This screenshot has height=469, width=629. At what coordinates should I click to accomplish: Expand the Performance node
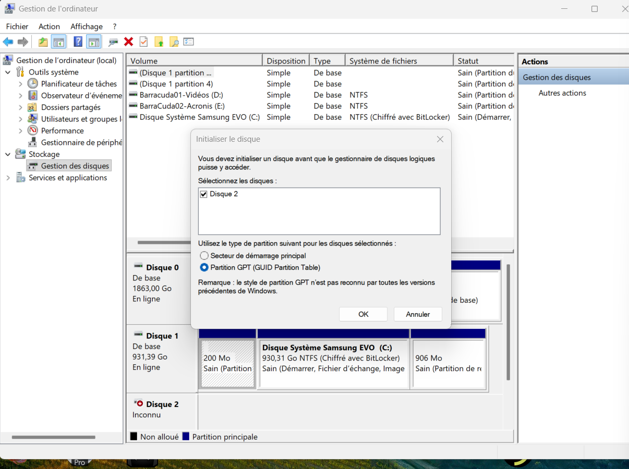(20, 131)
